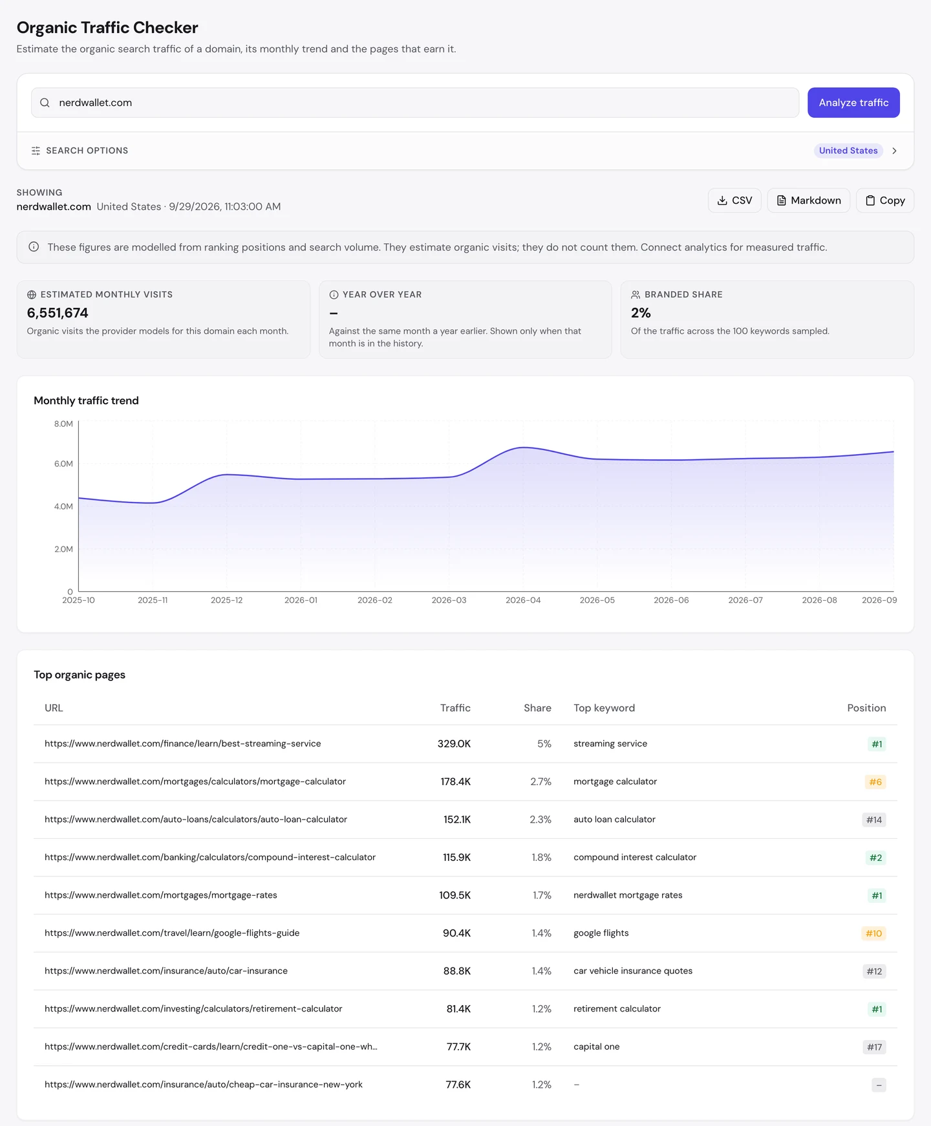Image resolution: width=931 pixels, height=1126 pixels.
Task: Click the search magnifier icon in domain field
Action: click(45, 103)
